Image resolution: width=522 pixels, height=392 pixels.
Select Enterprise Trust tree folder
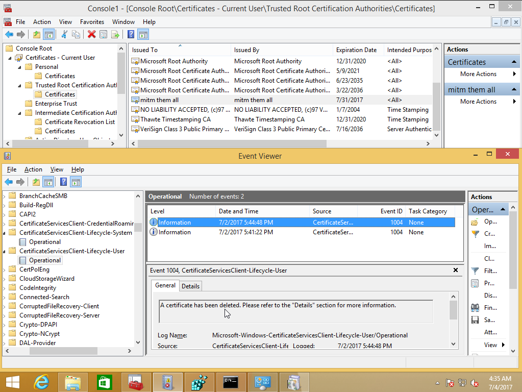[56, 104]
